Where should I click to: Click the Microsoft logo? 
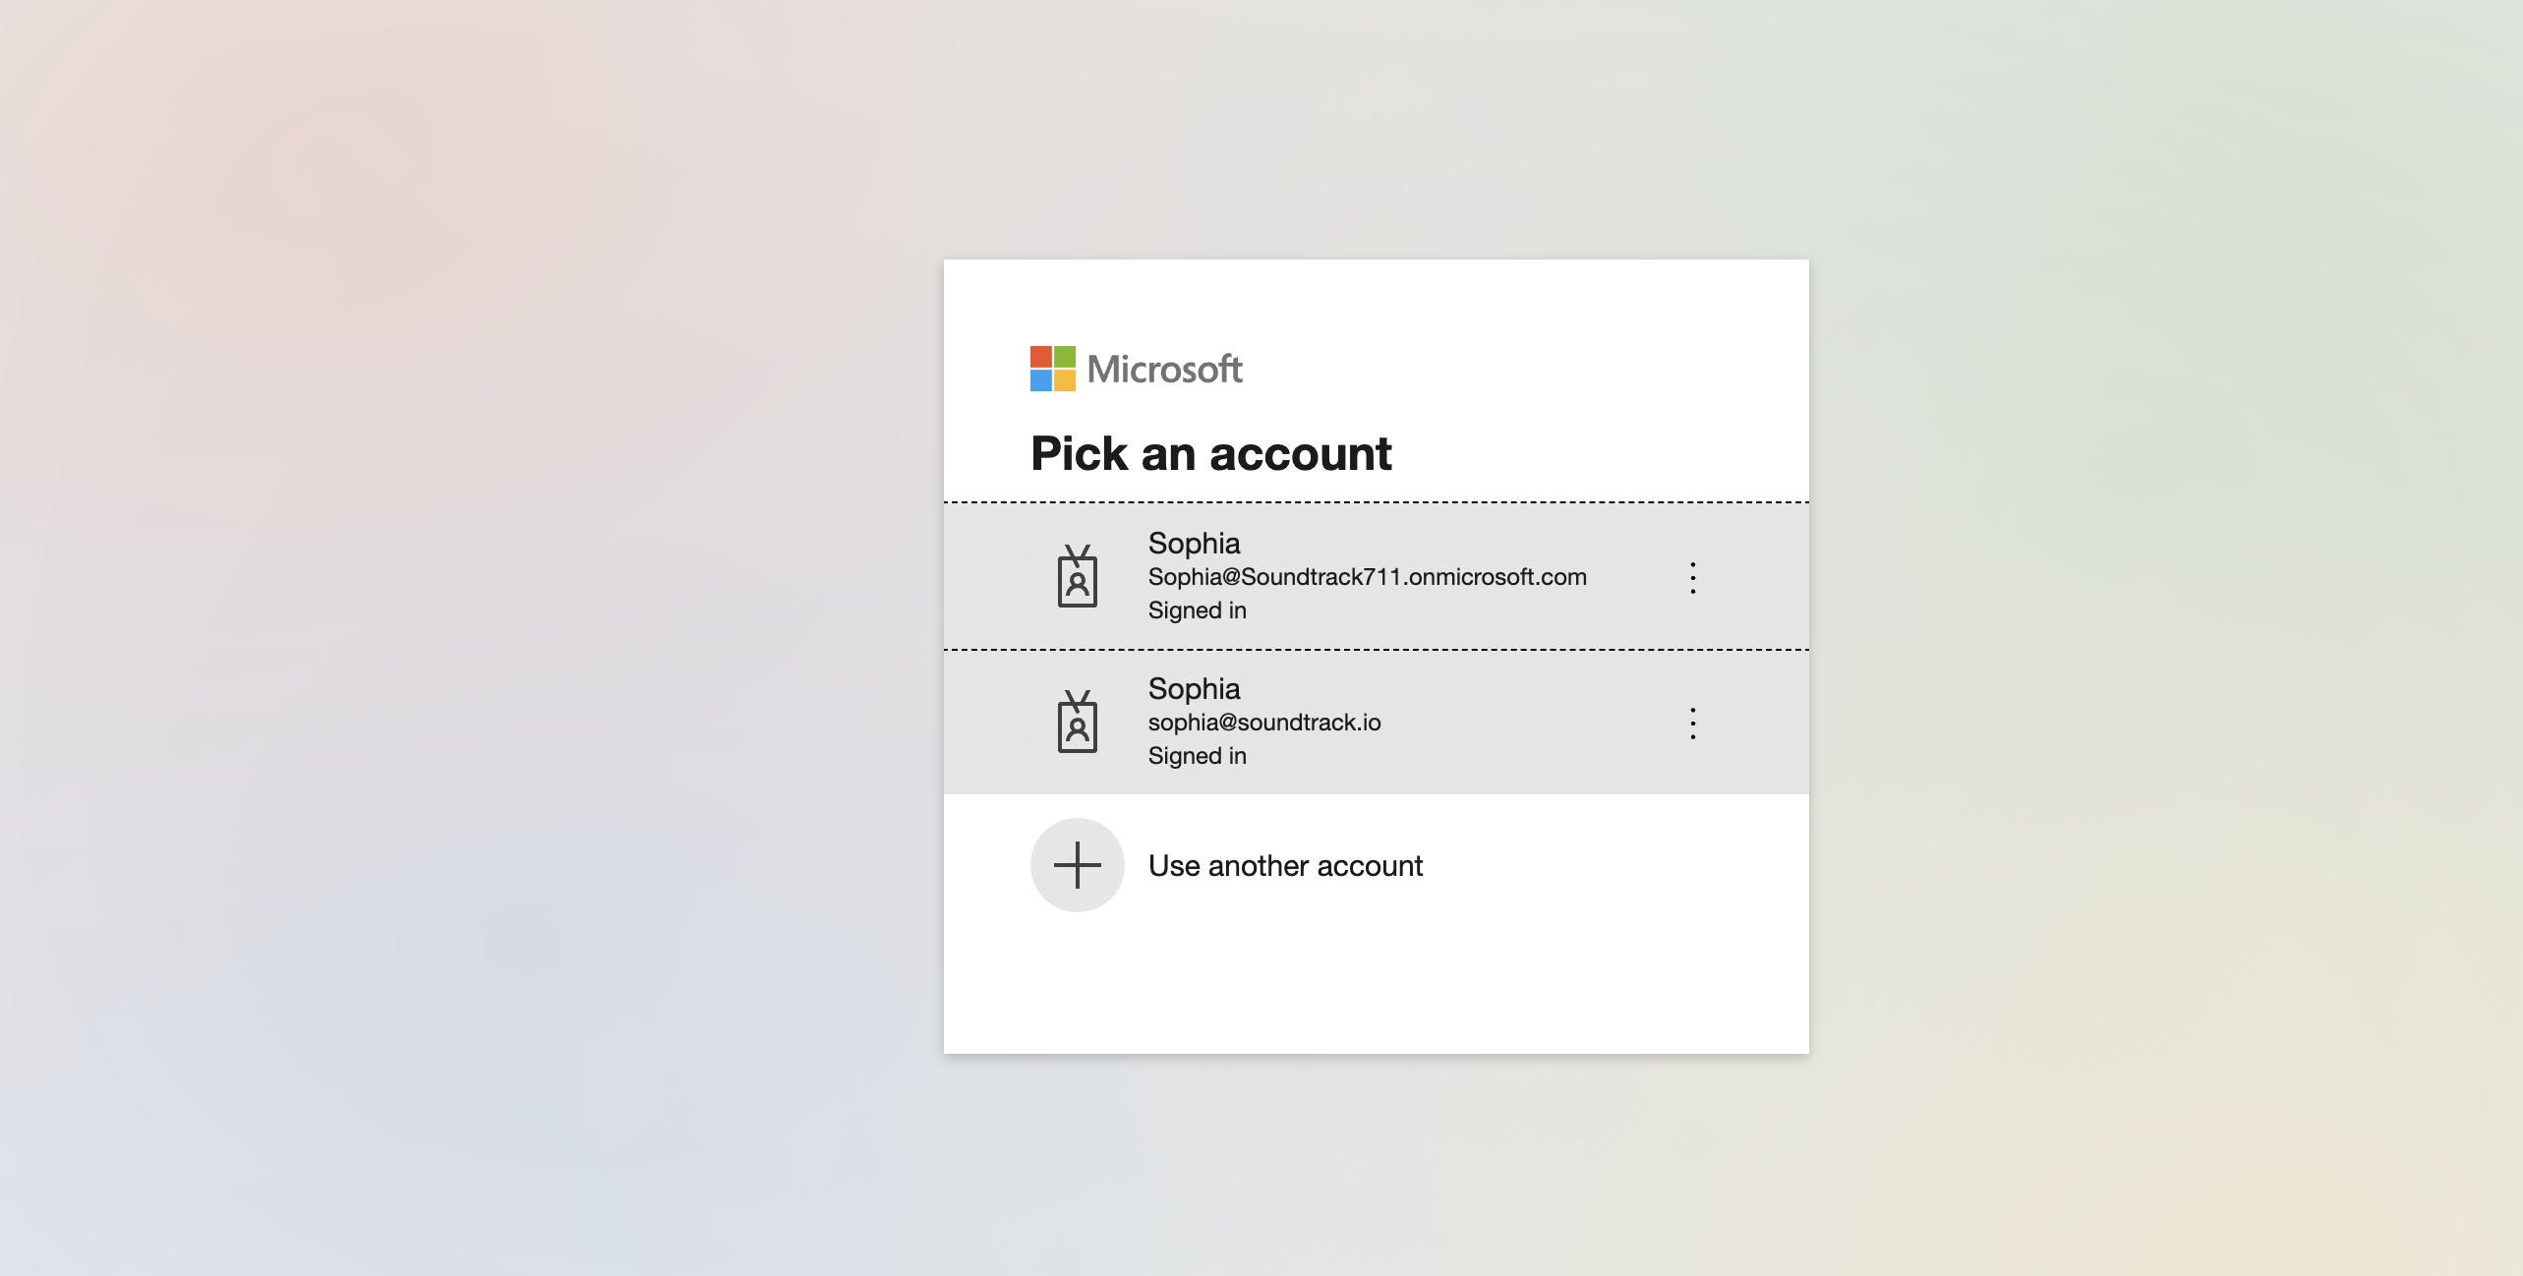click(1137, 369)
